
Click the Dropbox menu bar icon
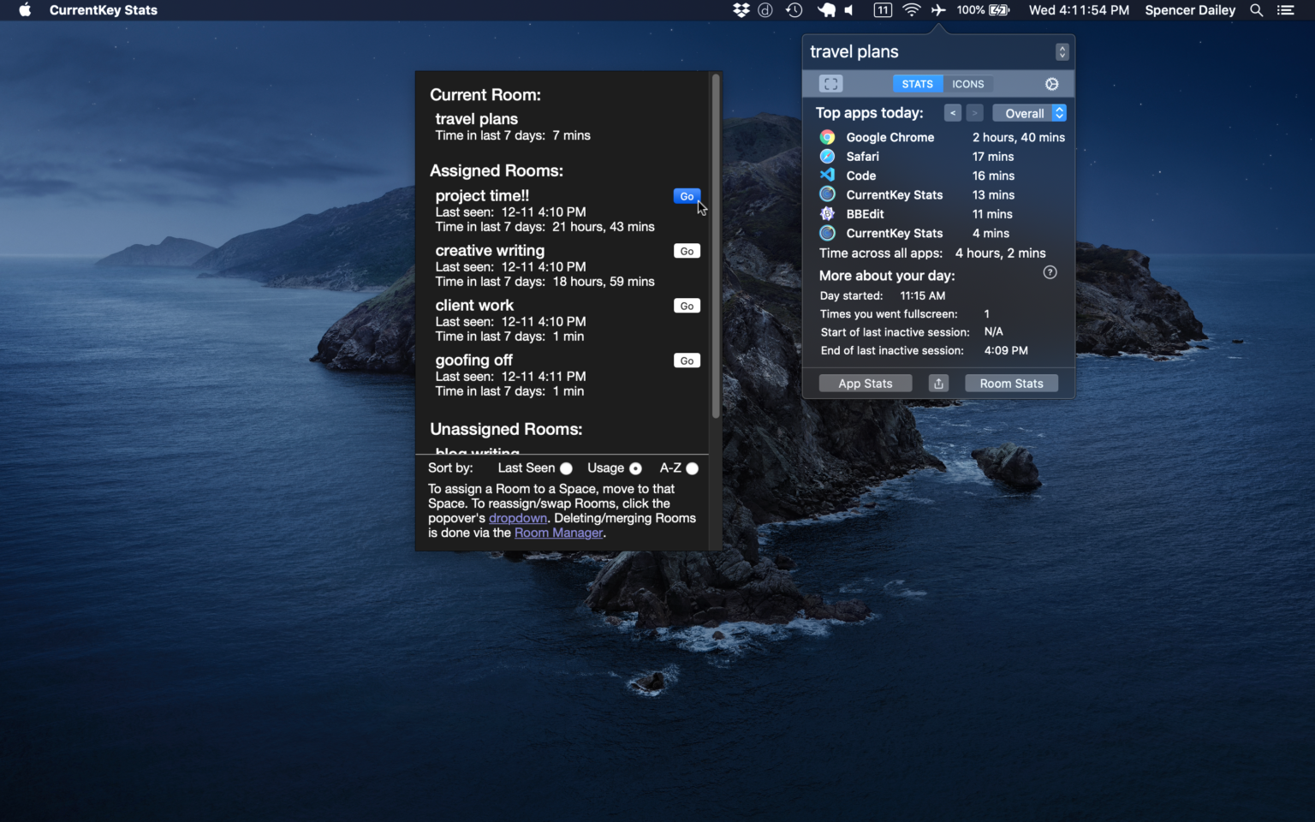[x=741, y=10]
